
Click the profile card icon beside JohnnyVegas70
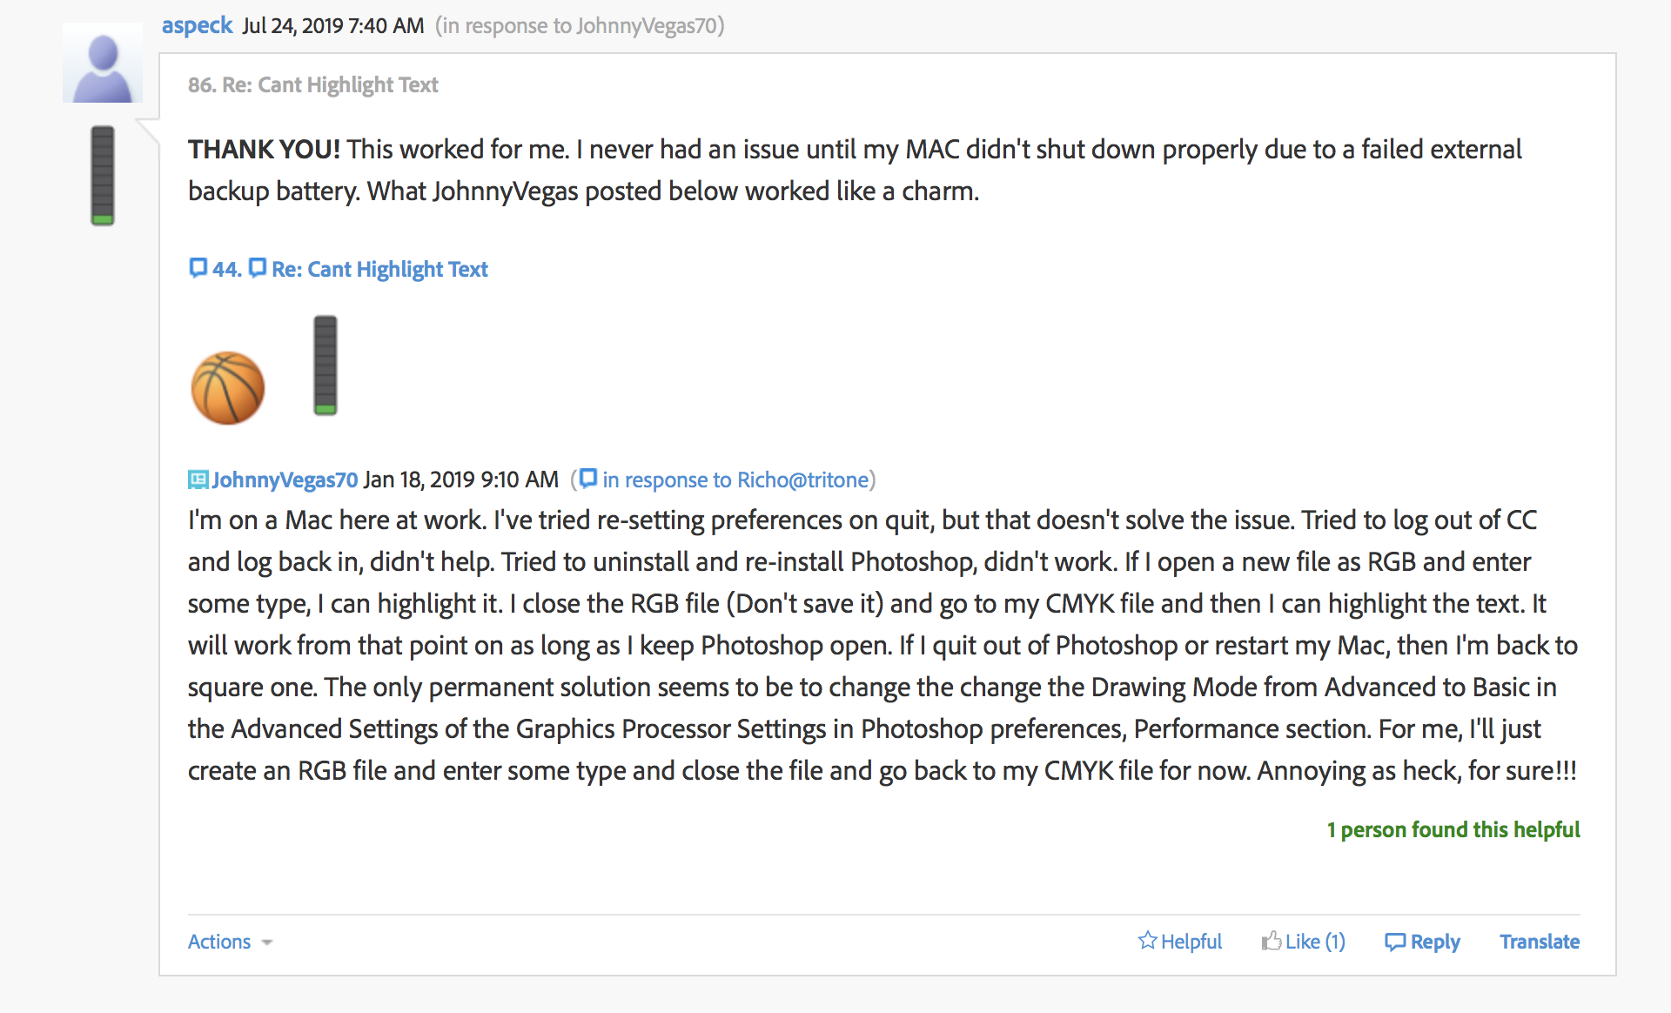(198, 480)
